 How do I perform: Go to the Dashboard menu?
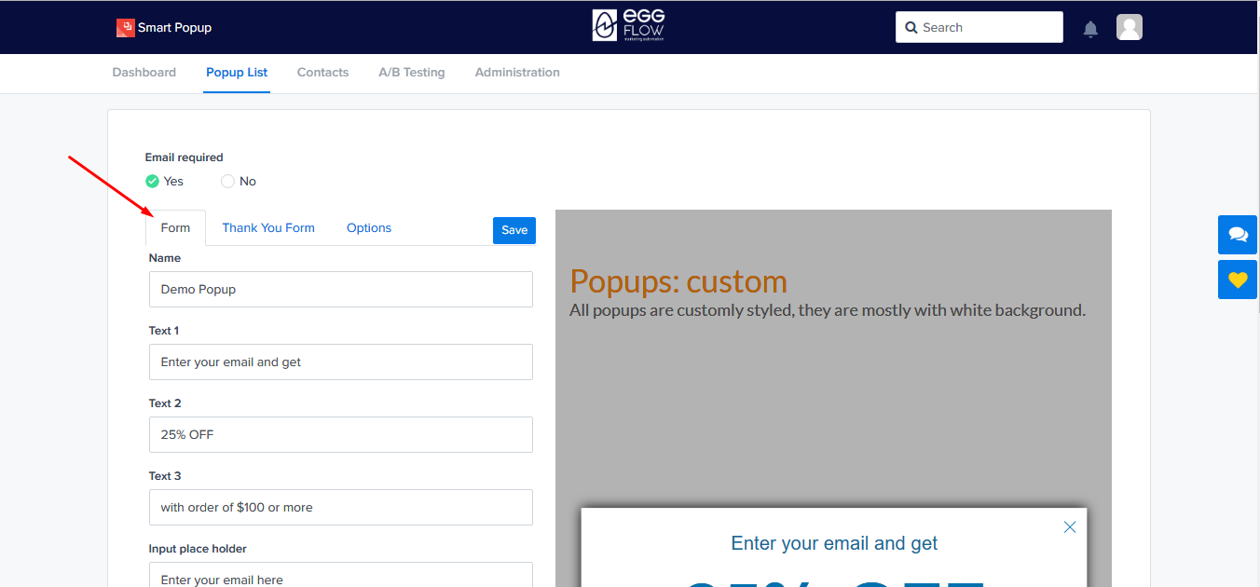point(144,73)
